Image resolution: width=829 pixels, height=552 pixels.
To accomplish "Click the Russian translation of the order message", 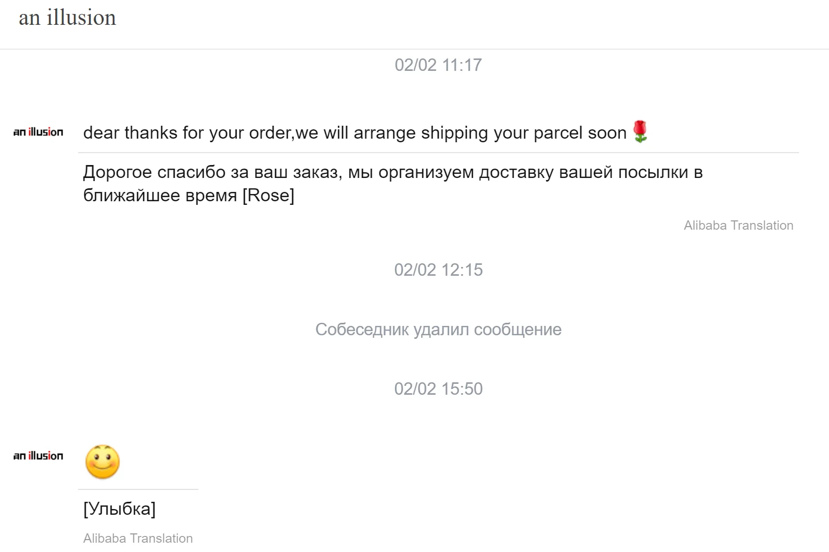I will 393,183.
